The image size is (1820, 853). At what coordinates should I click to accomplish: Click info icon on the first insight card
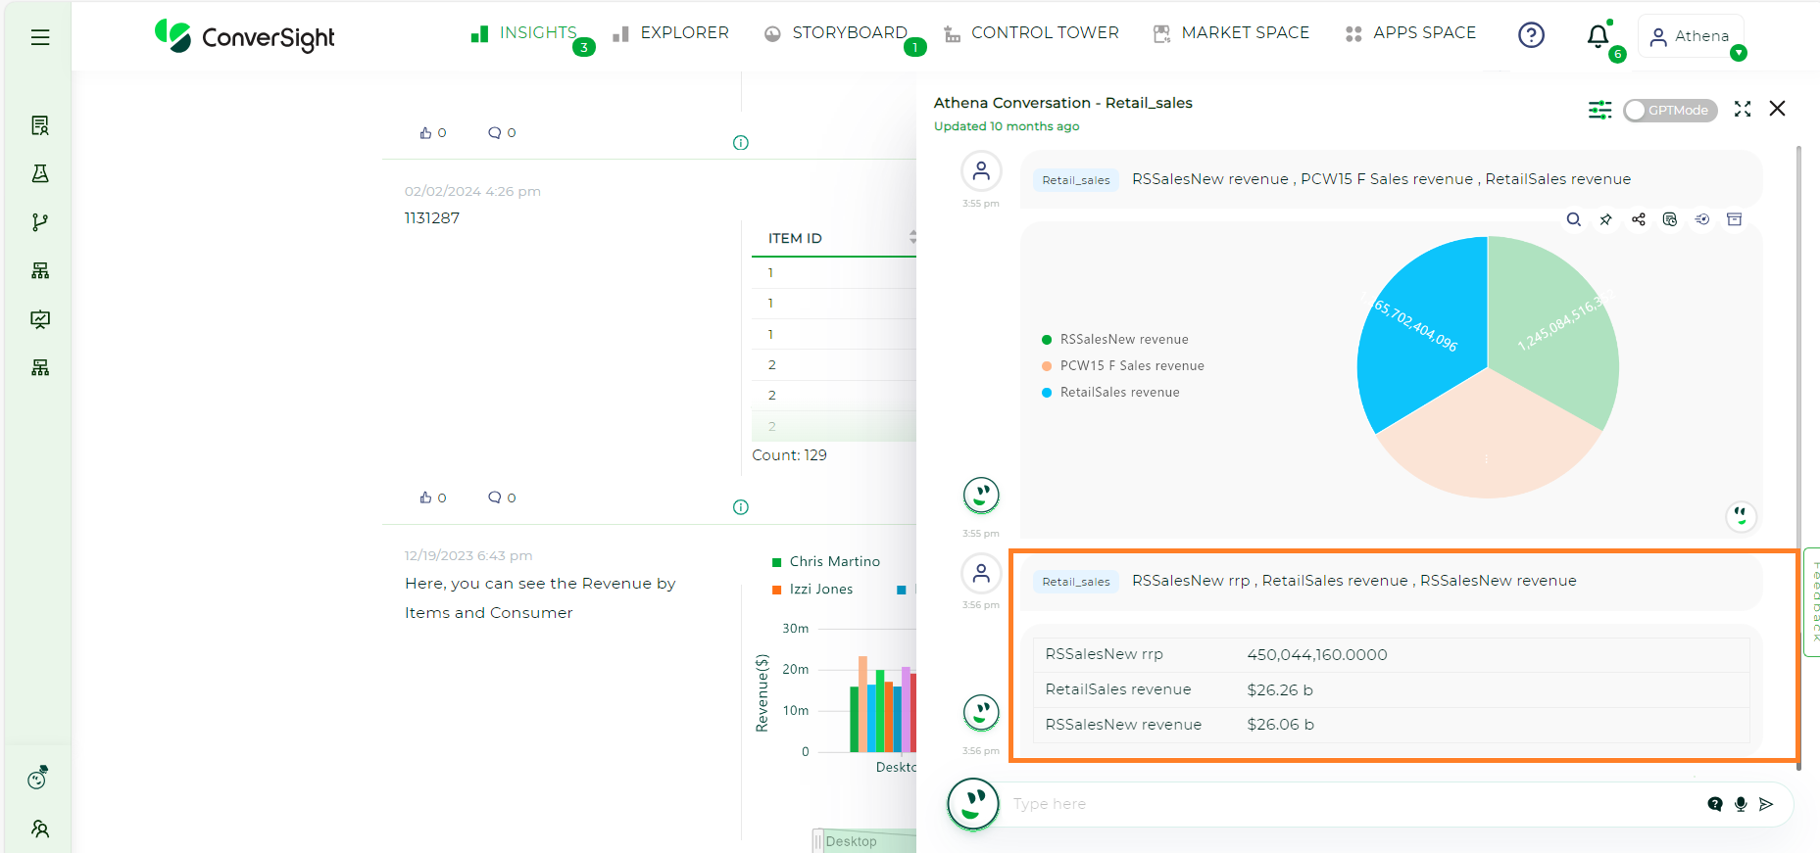point(741,143)
